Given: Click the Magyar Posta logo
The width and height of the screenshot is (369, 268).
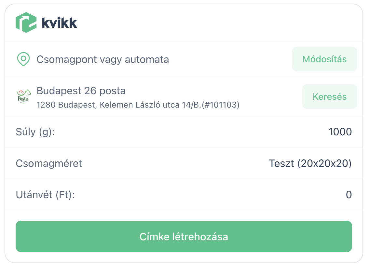Looking at the screenshot, I should pyautogui.click(x=23, y=97).
